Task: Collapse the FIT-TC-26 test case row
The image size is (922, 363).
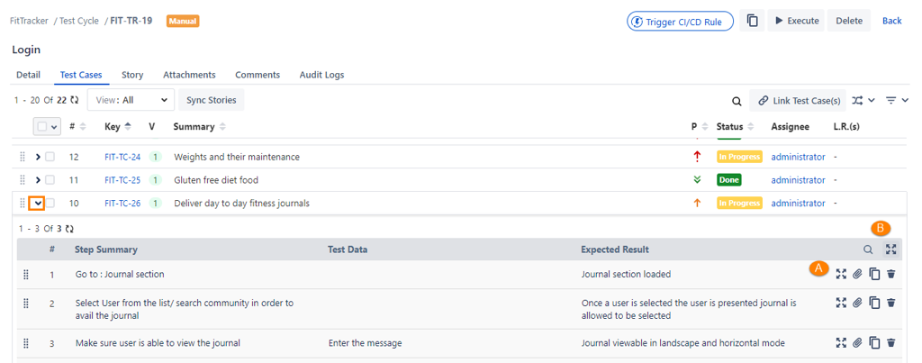Action: tap(37, 204)
